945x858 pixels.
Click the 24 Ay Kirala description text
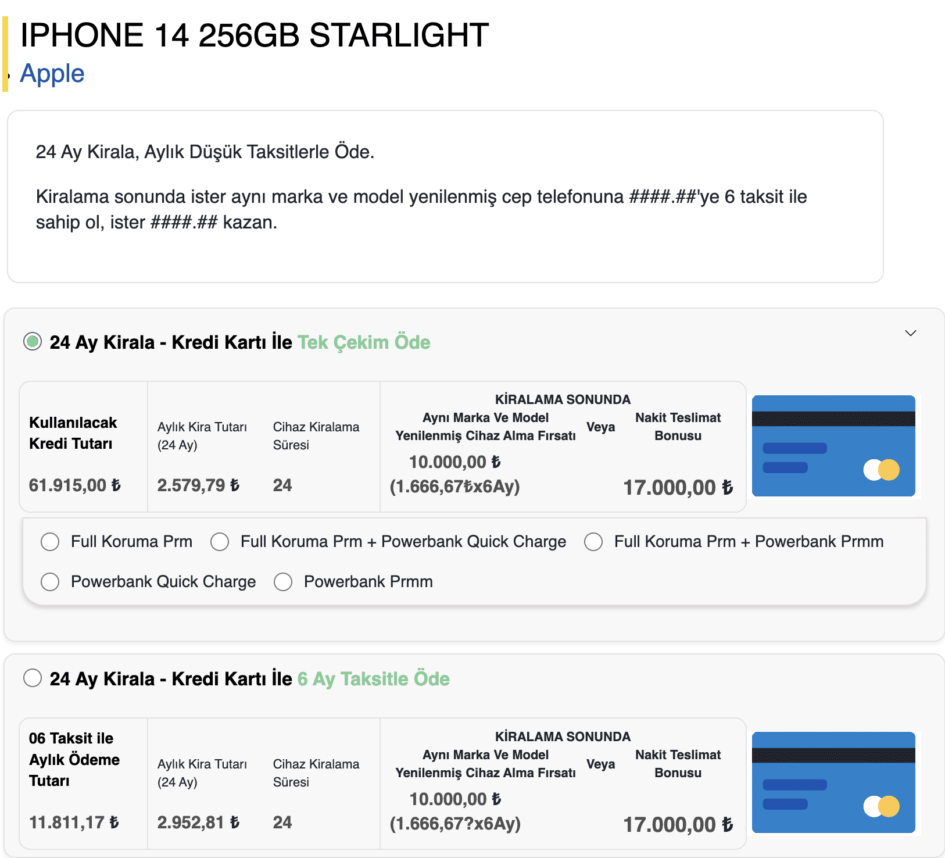(x=205, y=152)
